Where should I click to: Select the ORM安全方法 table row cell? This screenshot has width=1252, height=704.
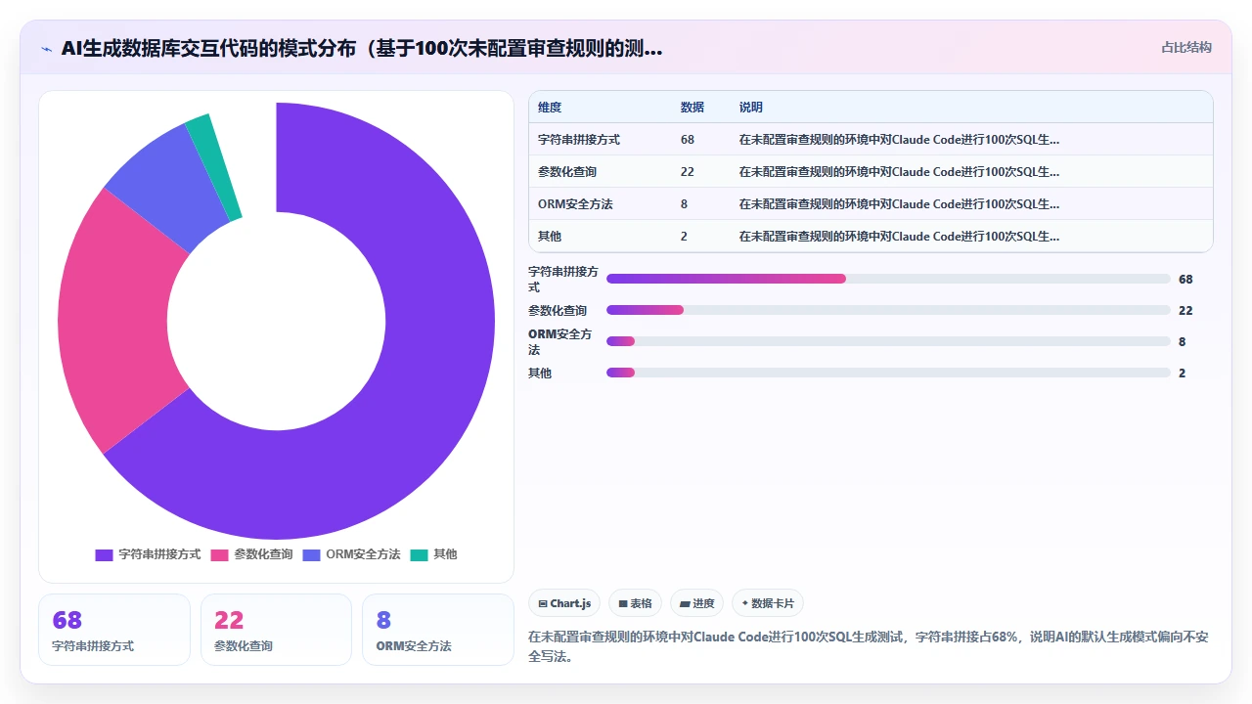[576, 204]
